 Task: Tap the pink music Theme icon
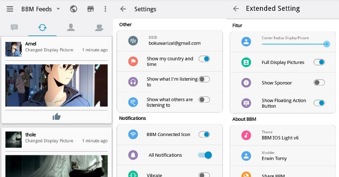(x=246, y=135)
